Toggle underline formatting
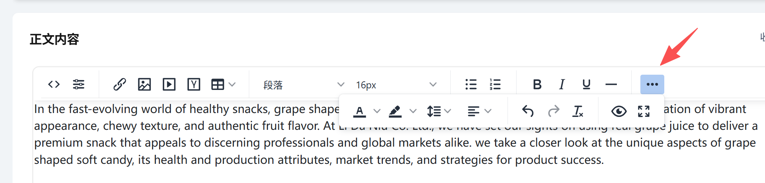This screenshot has width=765, height=183. (586, 84)
